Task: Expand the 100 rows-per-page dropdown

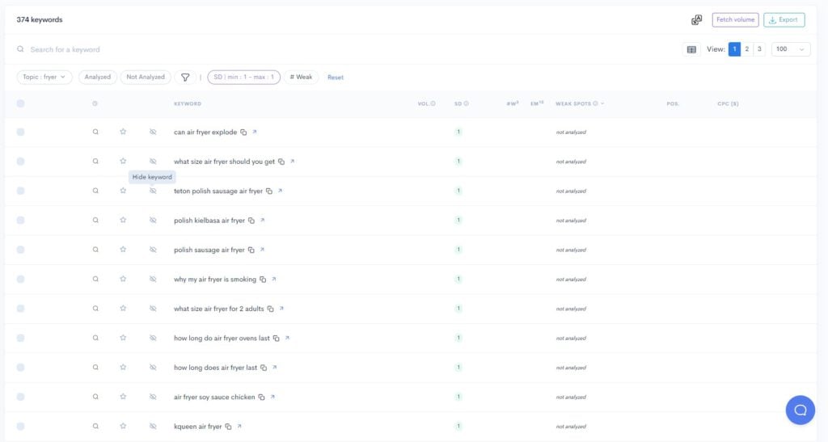Action: click(x=791, y=49)
